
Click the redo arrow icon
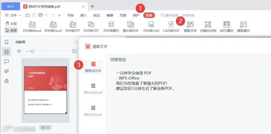pos(53,15)
